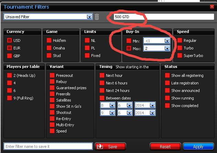Select Turbo speed checkbox
217x153 pixels.
(180, 48)
